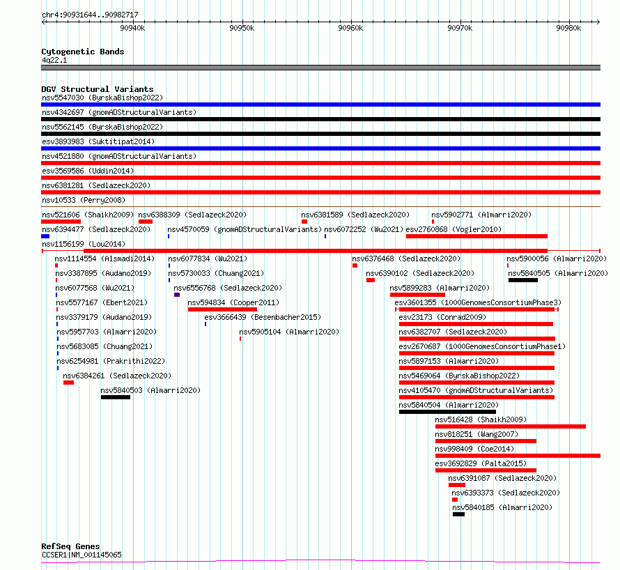Select the nsv5840185 (Almarri2020) label
The height and width of the screenshot is (570, 620).
(x=502, y=507)
